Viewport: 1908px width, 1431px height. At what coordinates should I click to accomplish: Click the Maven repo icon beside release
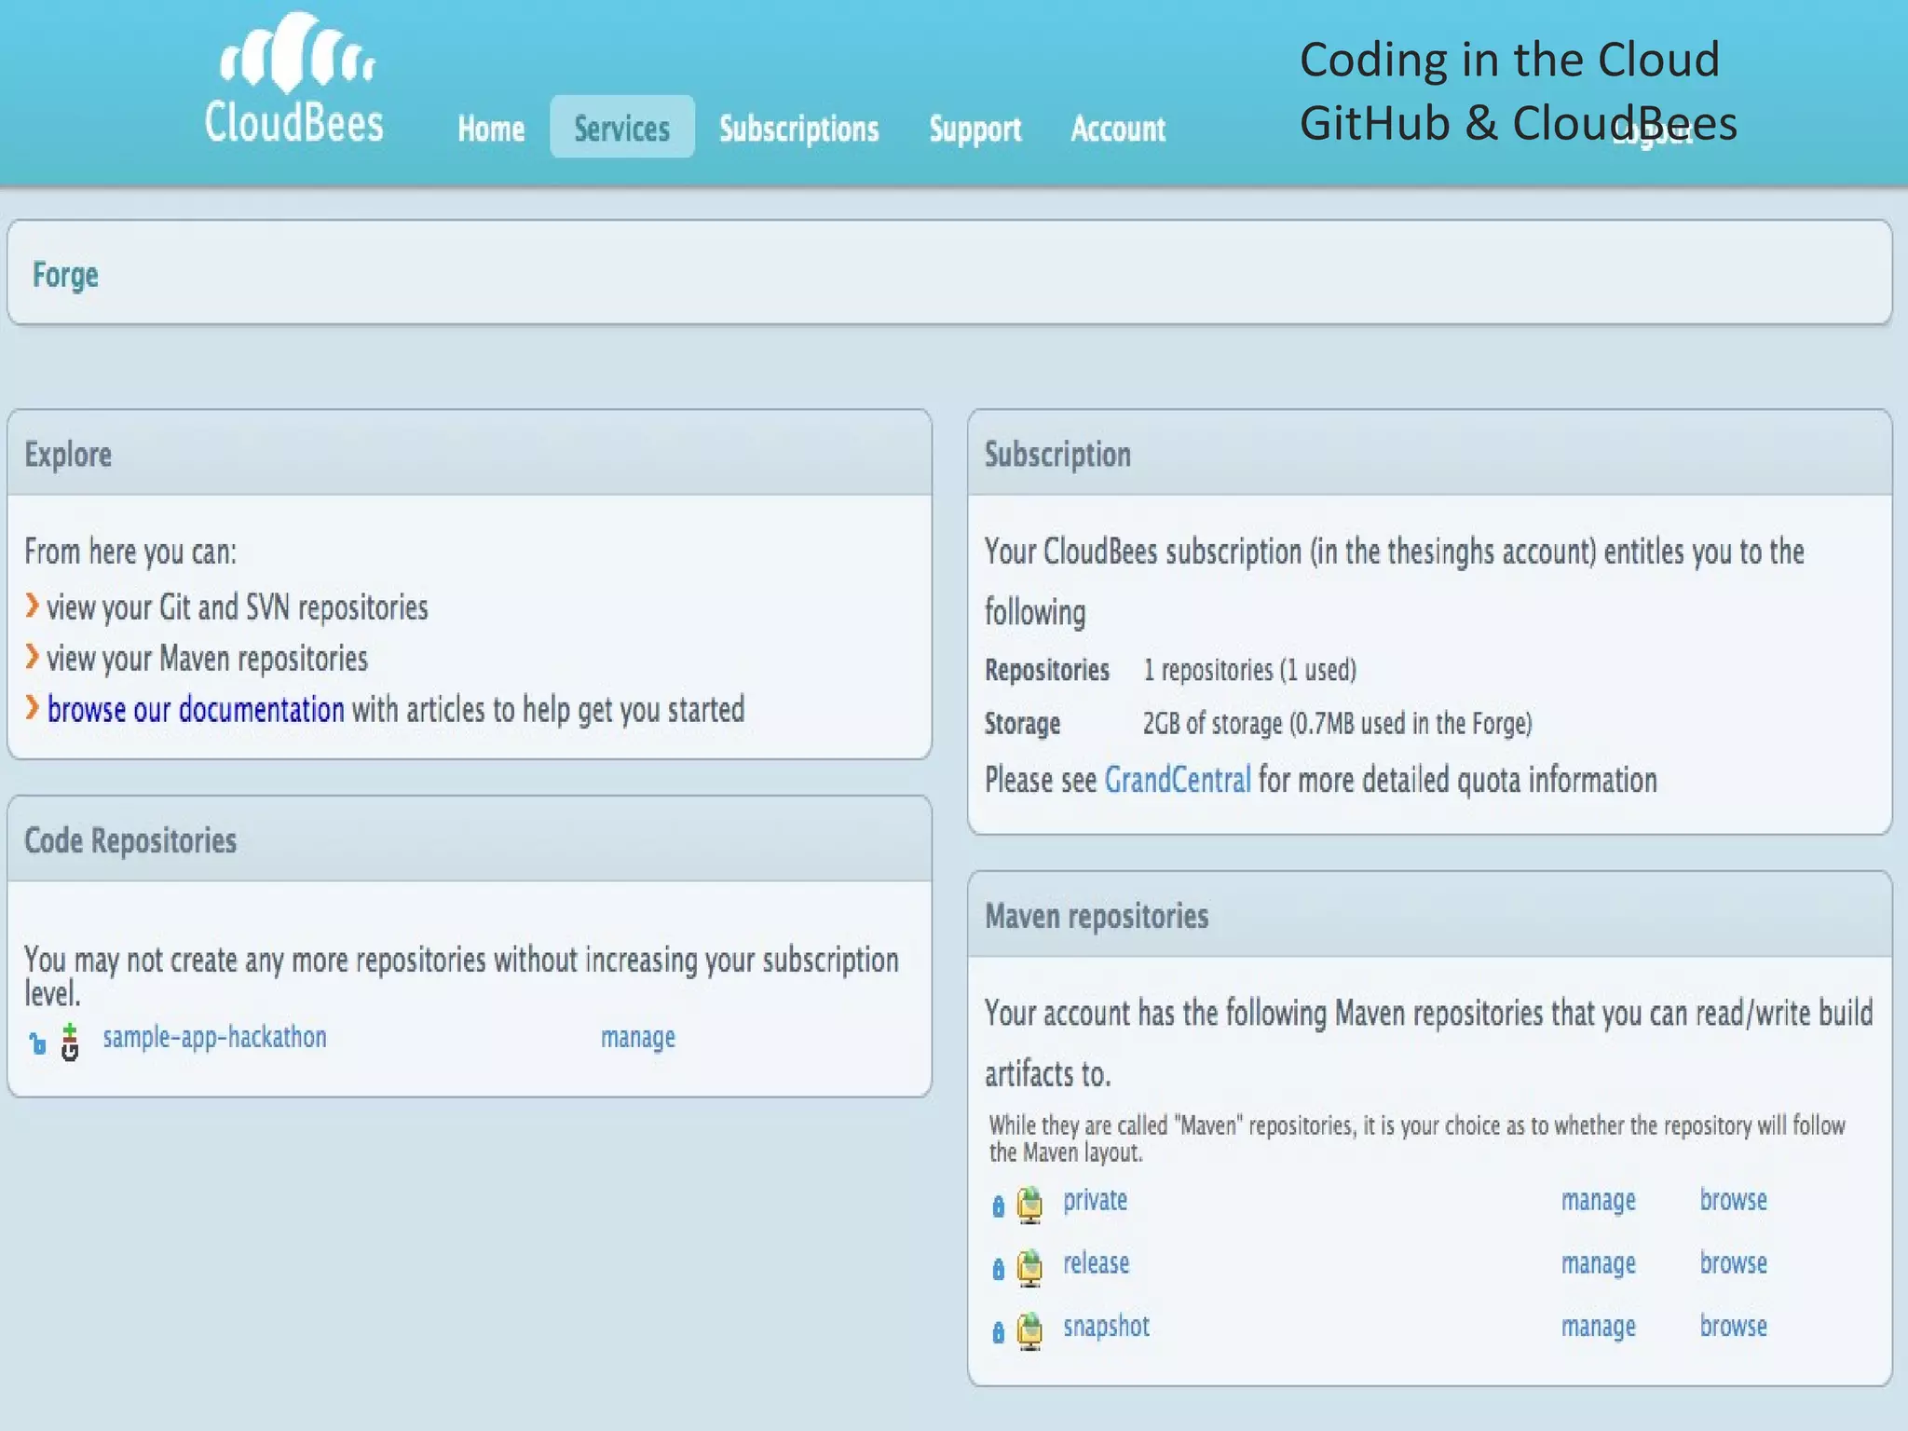pos(1029,1268)
